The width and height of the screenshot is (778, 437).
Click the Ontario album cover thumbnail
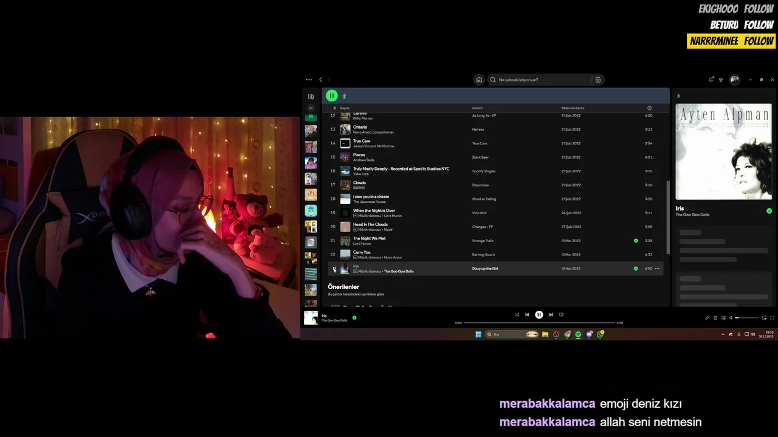(x=345, y=129)
